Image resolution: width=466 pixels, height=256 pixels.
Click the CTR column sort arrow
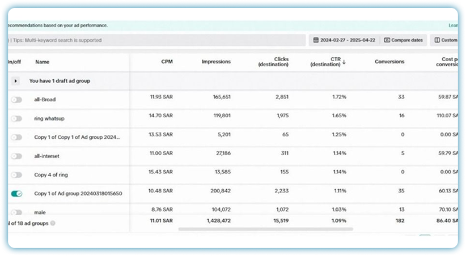click(344, 62)
